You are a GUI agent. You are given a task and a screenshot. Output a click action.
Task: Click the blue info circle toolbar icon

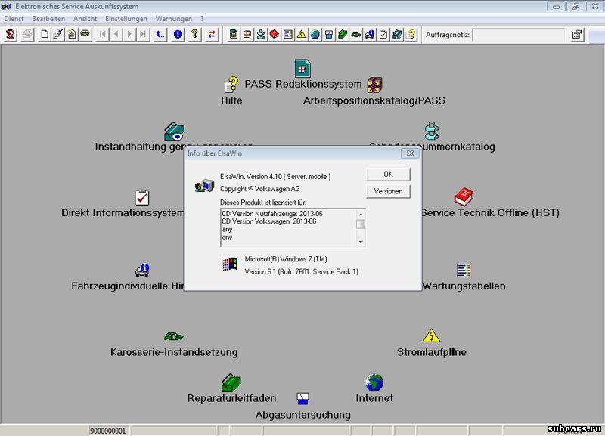pos(178,34)
